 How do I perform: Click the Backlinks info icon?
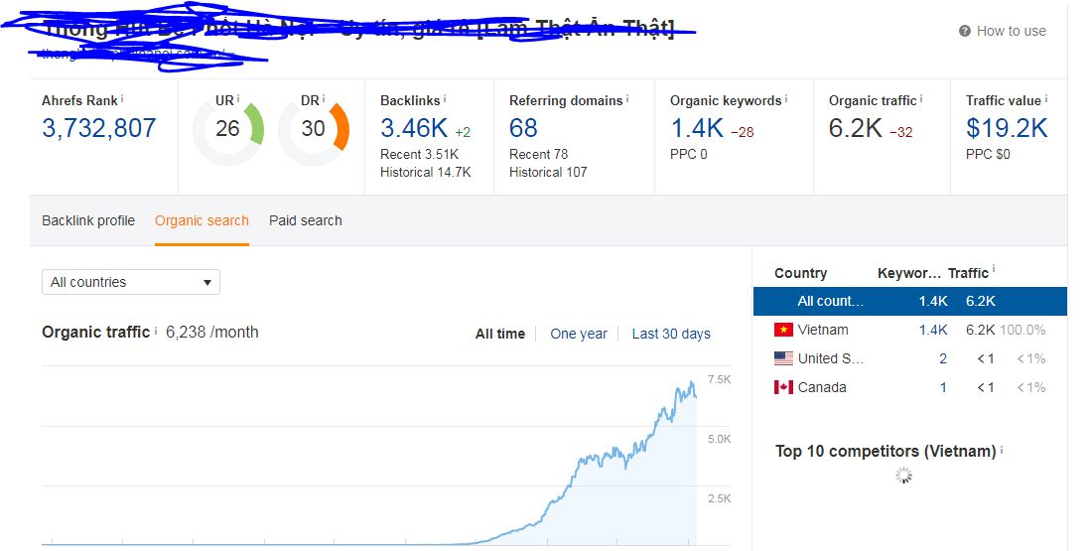(x=445, y=99)
